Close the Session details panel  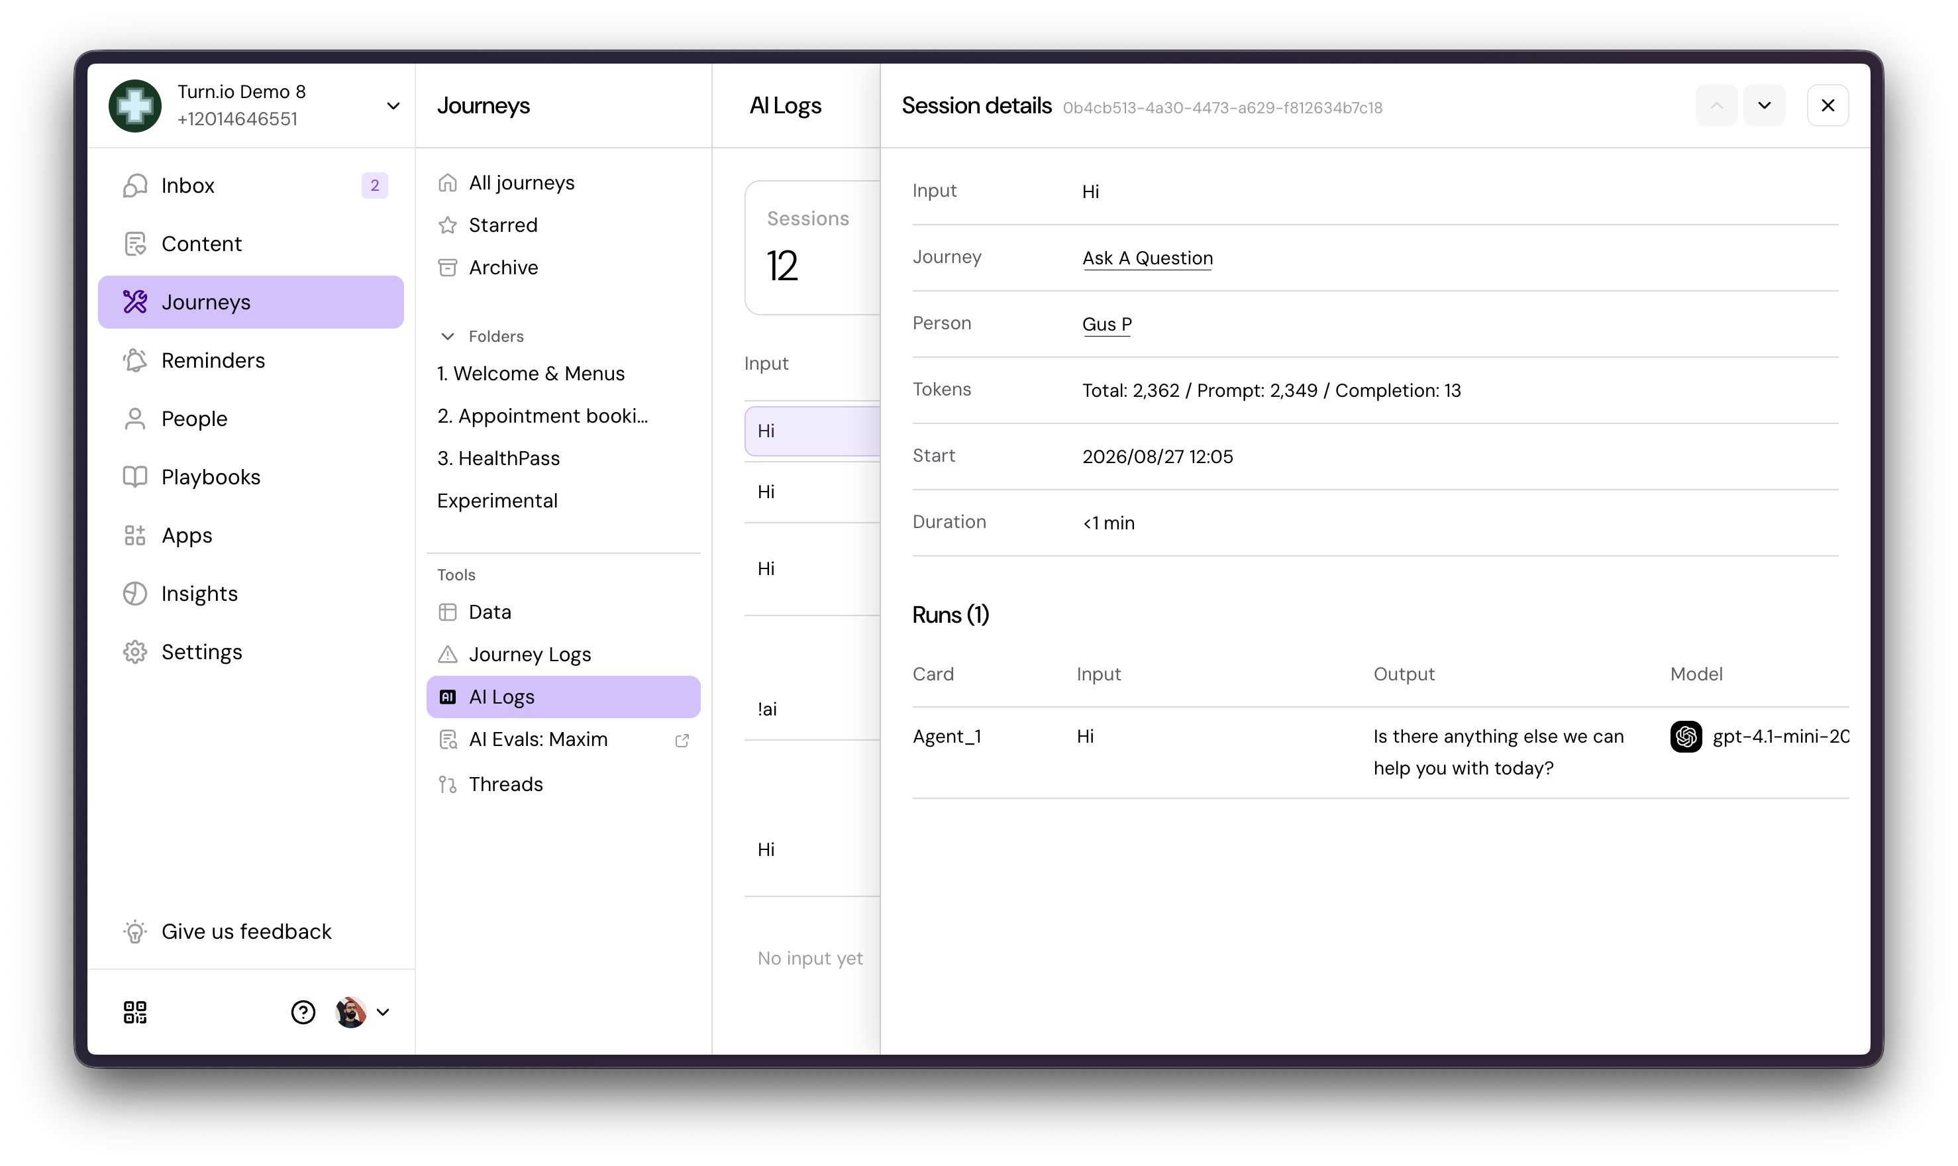pyautogui.click(x=1828, y=105)
